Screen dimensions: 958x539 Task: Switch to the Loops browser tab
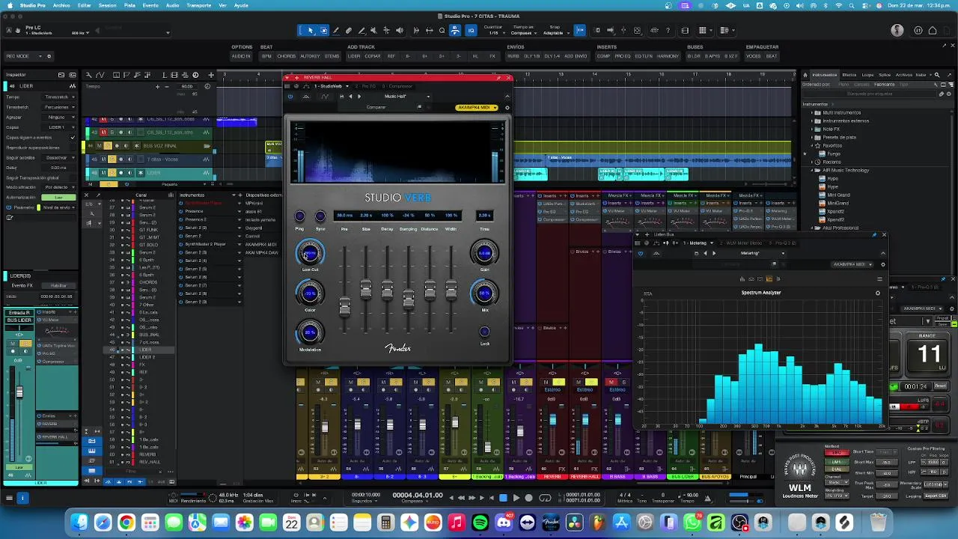point(867,75)
